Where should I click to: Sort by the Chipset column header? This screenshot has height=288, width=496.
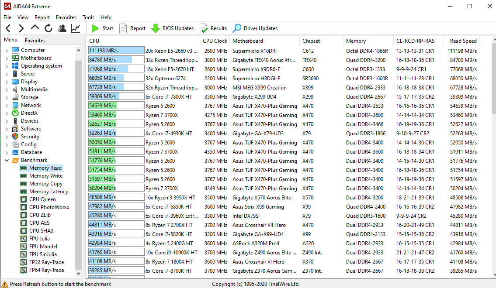321,41
